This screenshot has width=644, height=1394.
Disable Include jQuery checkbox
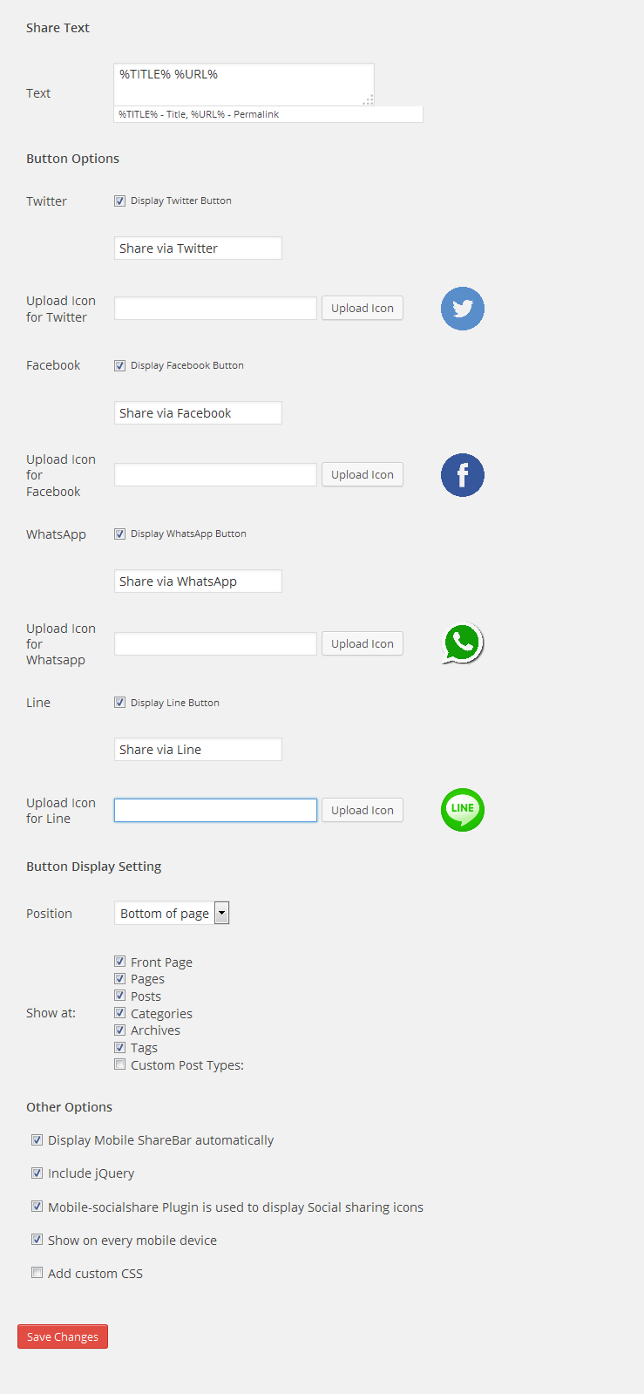37,1173
